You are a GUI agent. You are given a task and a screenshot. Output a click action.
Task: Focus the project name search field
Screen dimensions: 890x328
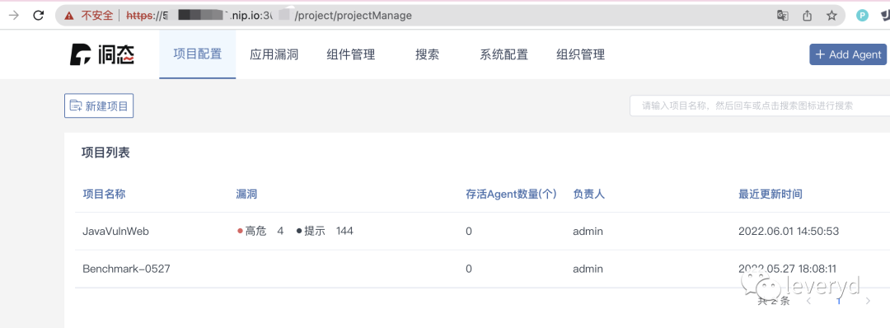[760, 105]
